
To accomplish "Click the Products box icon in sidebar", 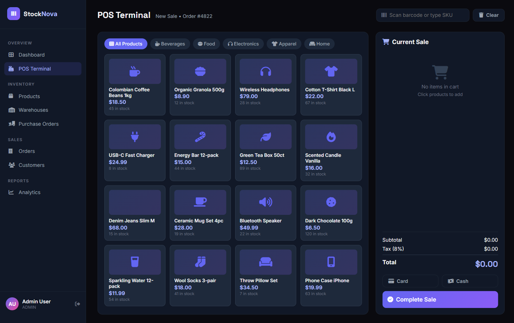I will pos(11,96).
